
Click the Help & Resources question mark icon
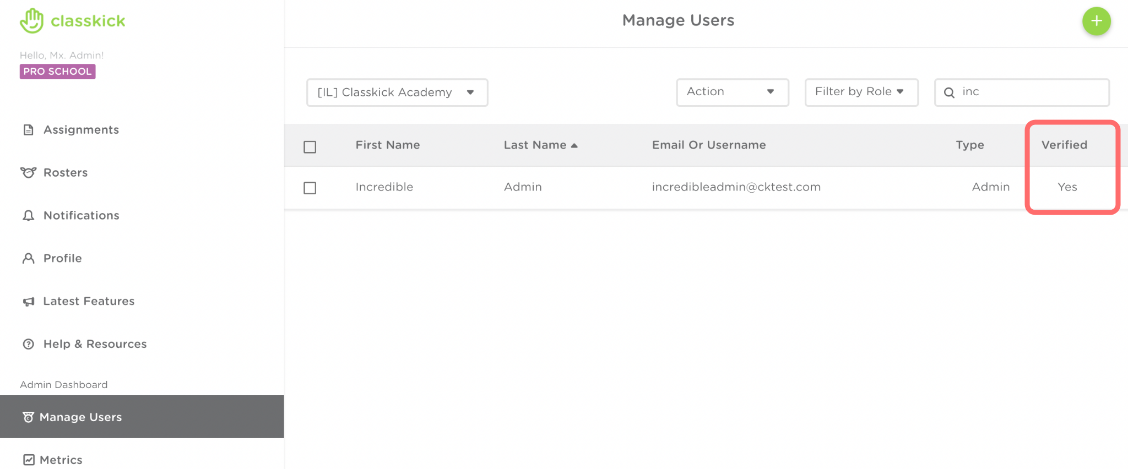tap(29, 345)
